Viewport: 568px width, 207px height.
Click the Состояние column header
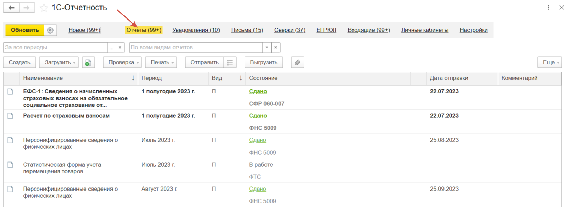coord(328,78)
